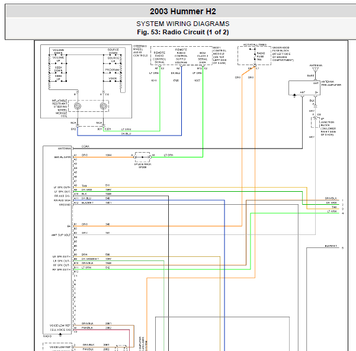This screenshot has height=351, width=356.
Task: Select the 'RADIO FUSE 15A' text
Action: [261, 56]
